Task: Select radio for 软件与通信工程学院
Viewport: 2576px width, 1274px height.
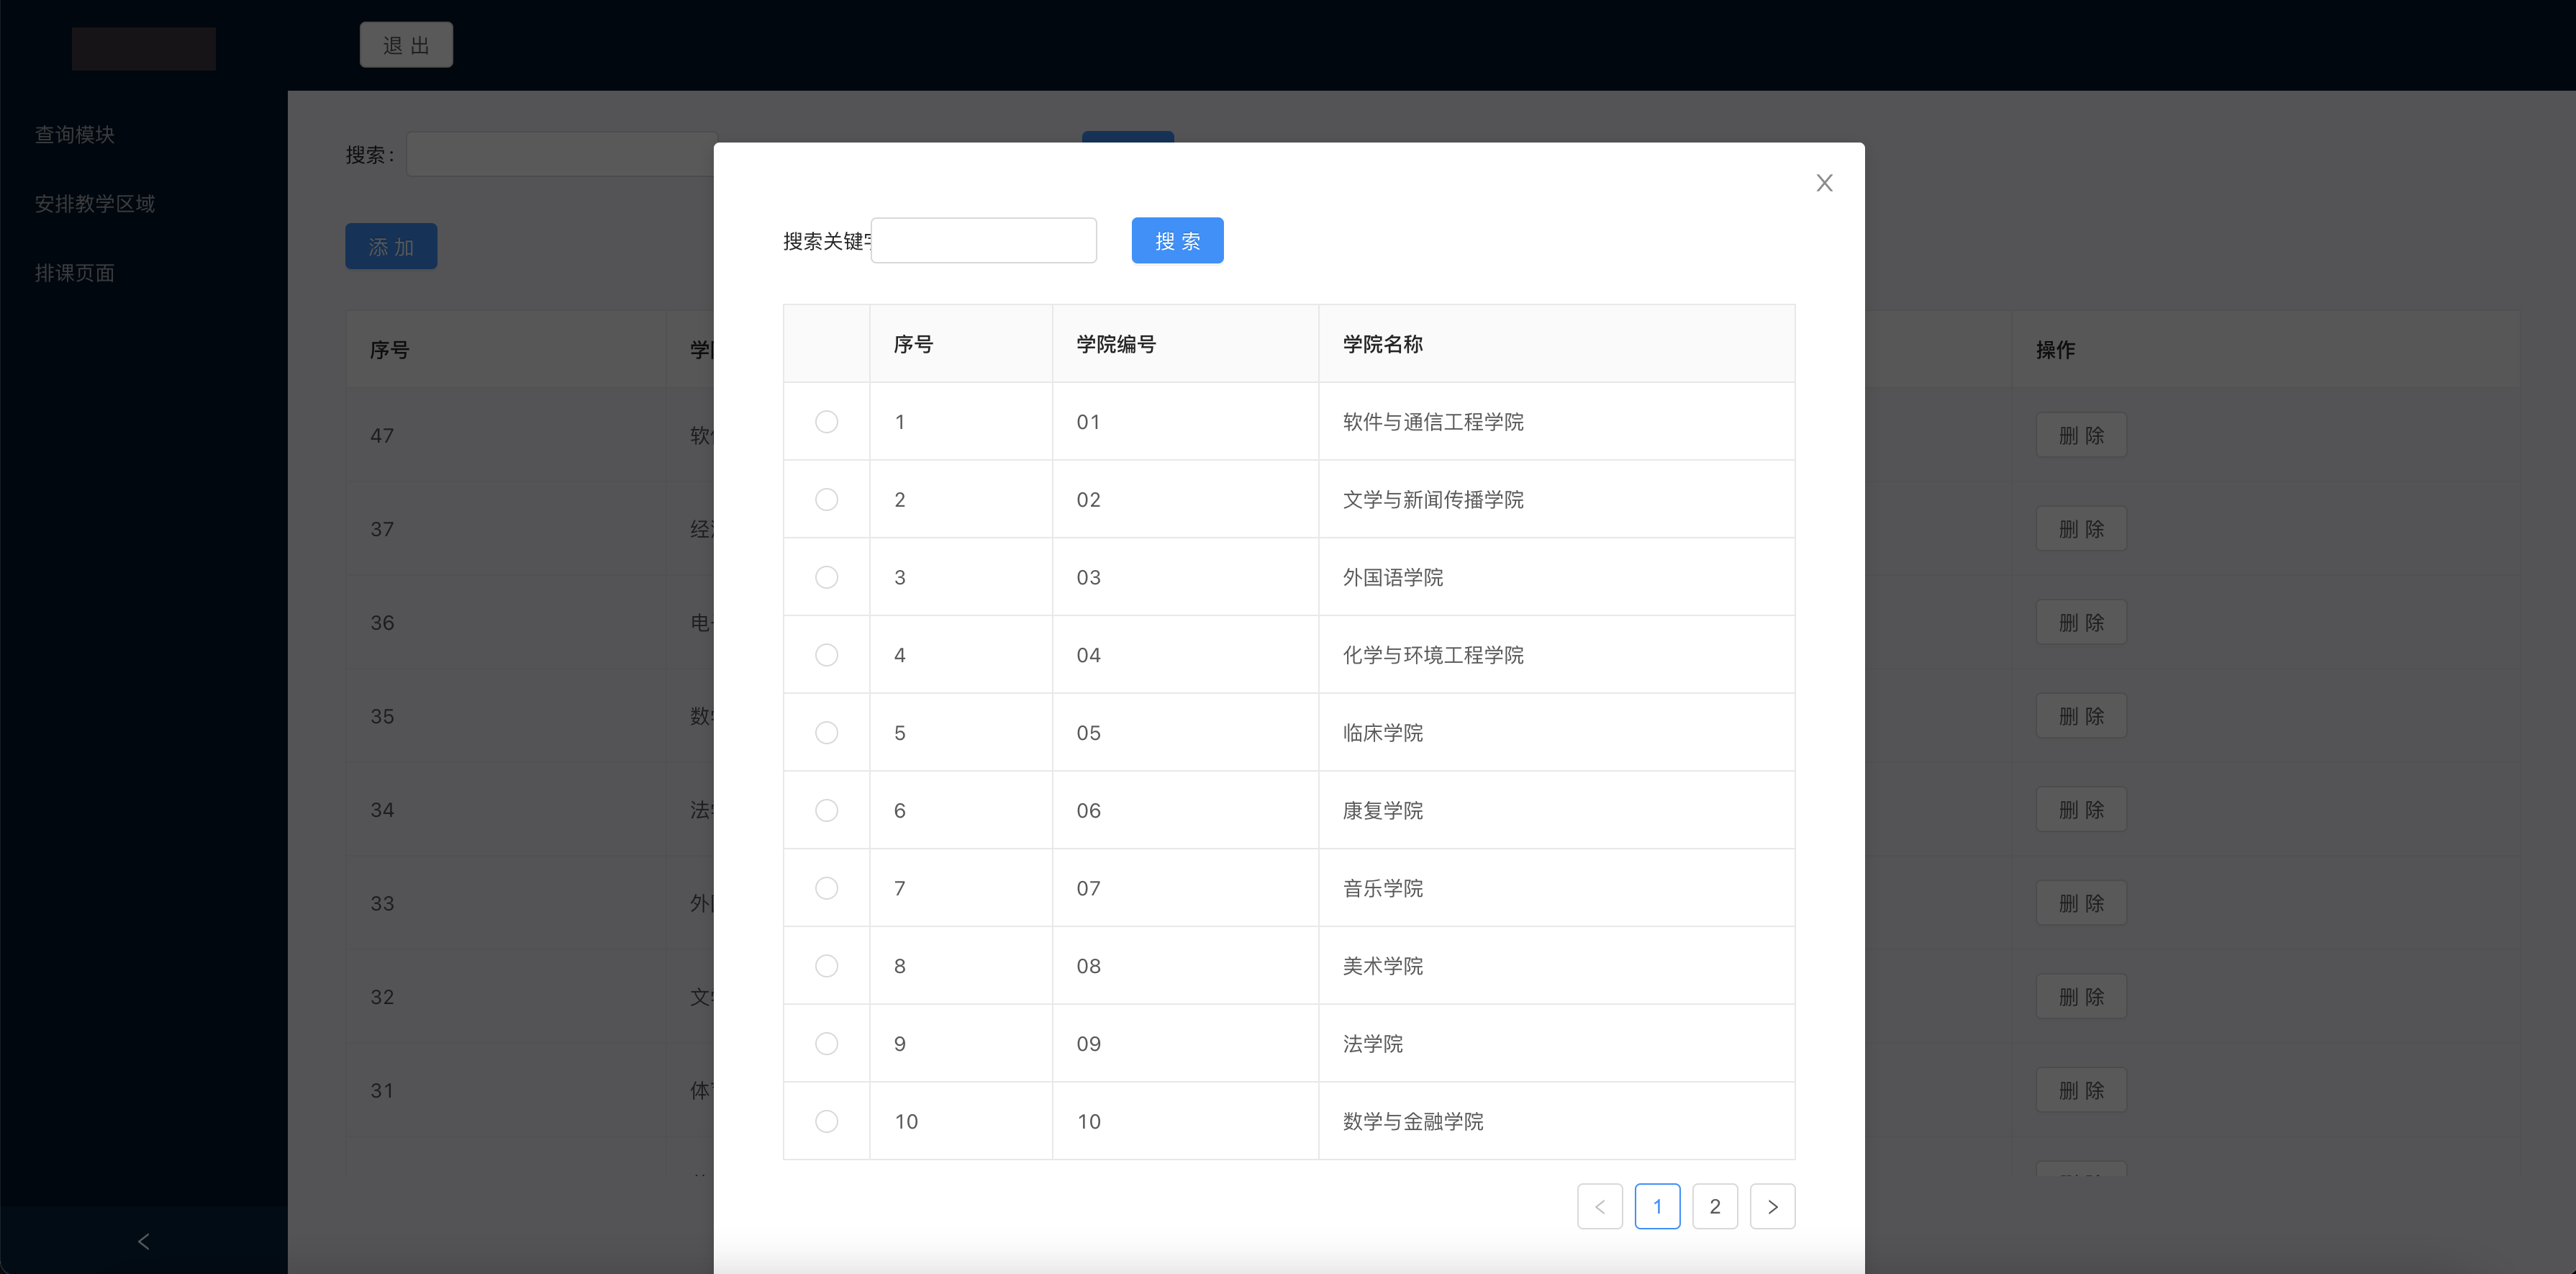Action: [x=826, y=422]
